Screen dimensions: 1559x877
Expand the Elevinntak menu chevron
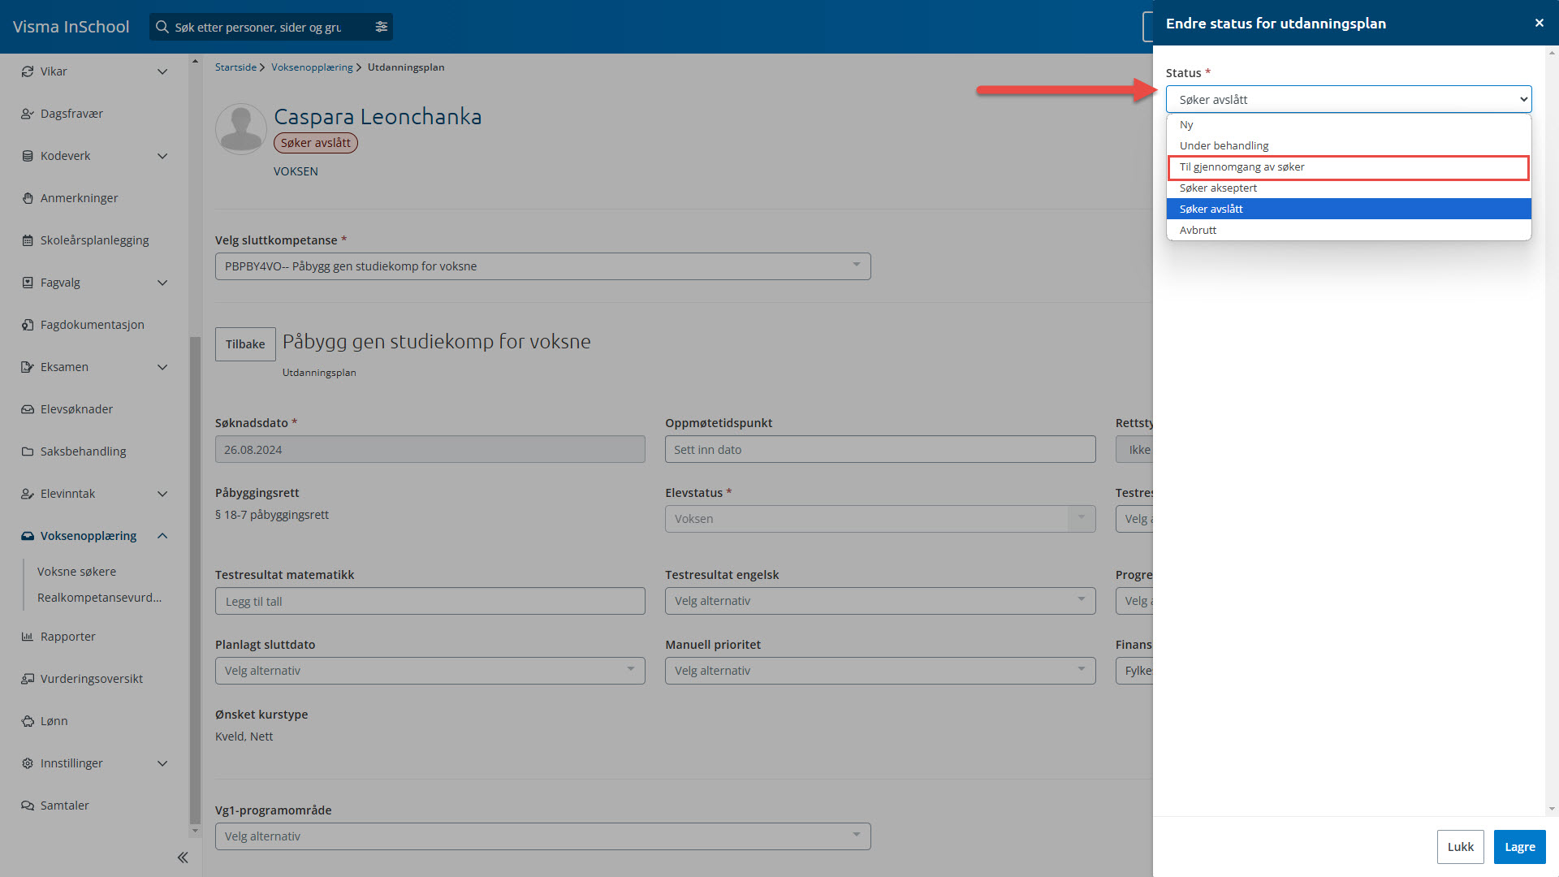162,494
